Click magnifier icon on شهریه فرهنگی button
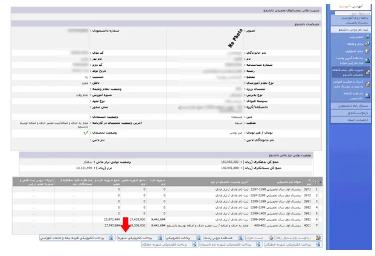 318,245
